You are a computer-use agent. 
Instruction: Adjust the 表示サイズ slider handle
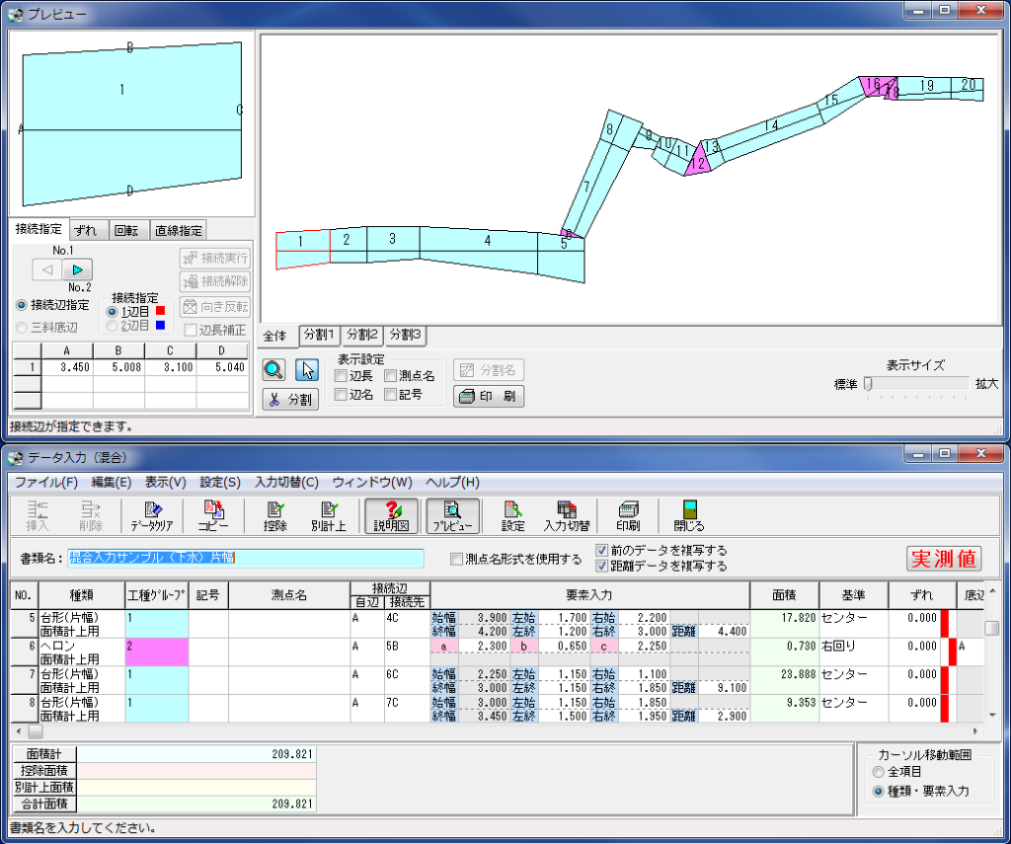[868, 383]
